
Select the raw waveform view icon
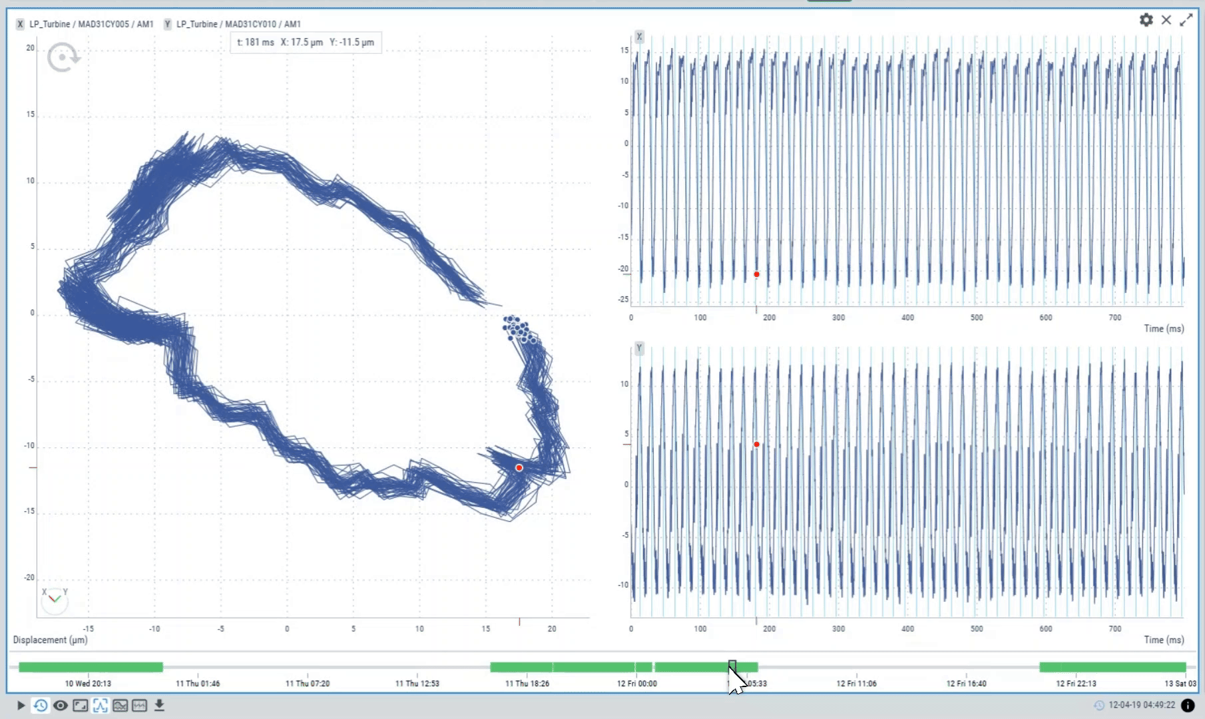[139, 705]
